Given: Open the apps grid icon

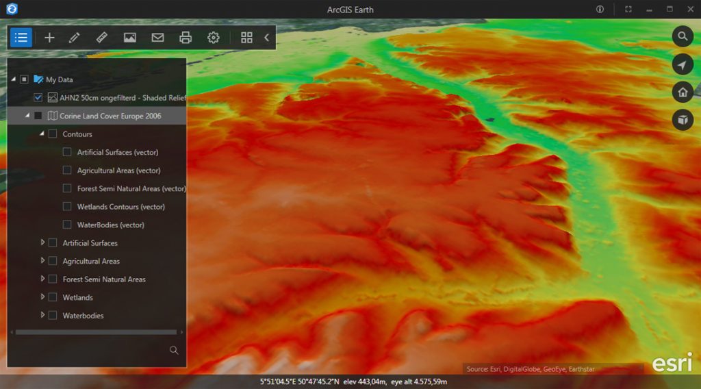Looking at the screenshot, I should coord(246,38).
